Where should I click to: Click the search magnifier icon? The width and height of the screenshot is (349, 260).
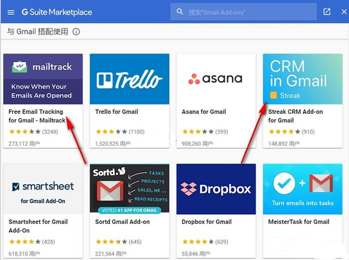pyautogui.click(x=179, y=11)
